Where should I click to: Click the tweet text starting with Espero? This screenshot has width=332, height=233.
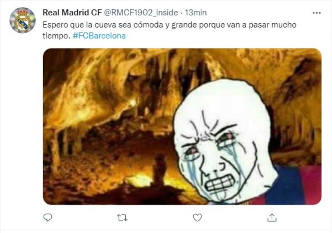pos(169,30)
